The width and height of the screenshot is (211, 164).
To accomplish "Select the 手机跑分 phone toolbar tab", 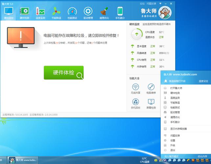I will tap(120, 13).
